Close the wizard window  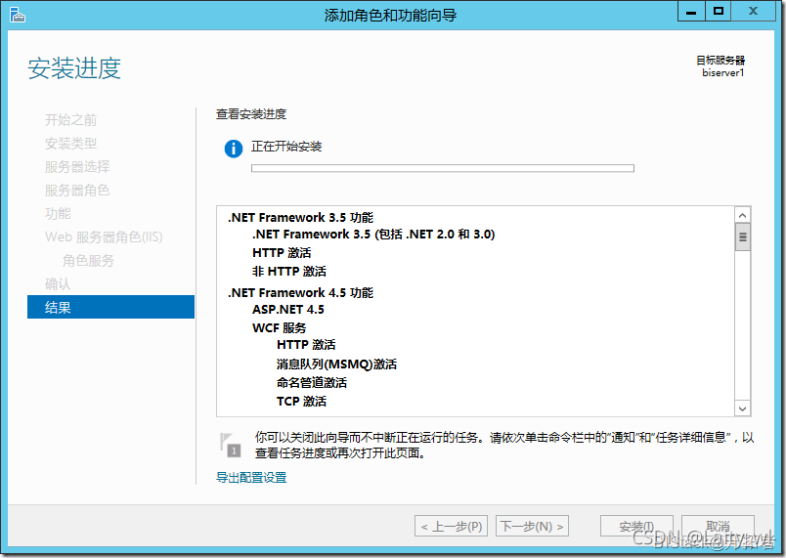[x=753, y=11]
